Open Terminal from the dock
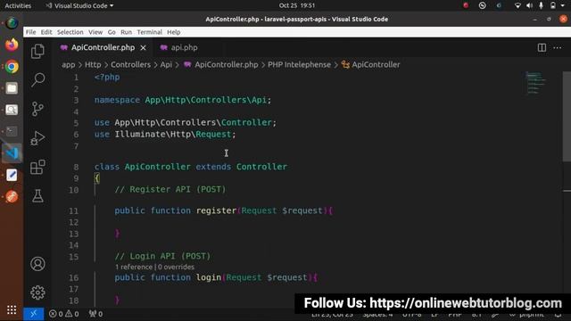 (12, 131)
